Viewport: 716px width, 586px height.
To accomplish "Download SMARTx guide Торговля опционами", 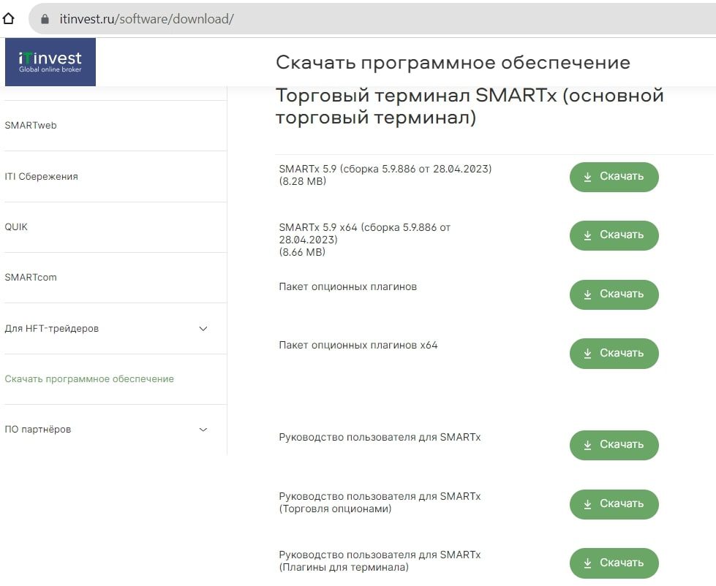I will tap(614, 504).
